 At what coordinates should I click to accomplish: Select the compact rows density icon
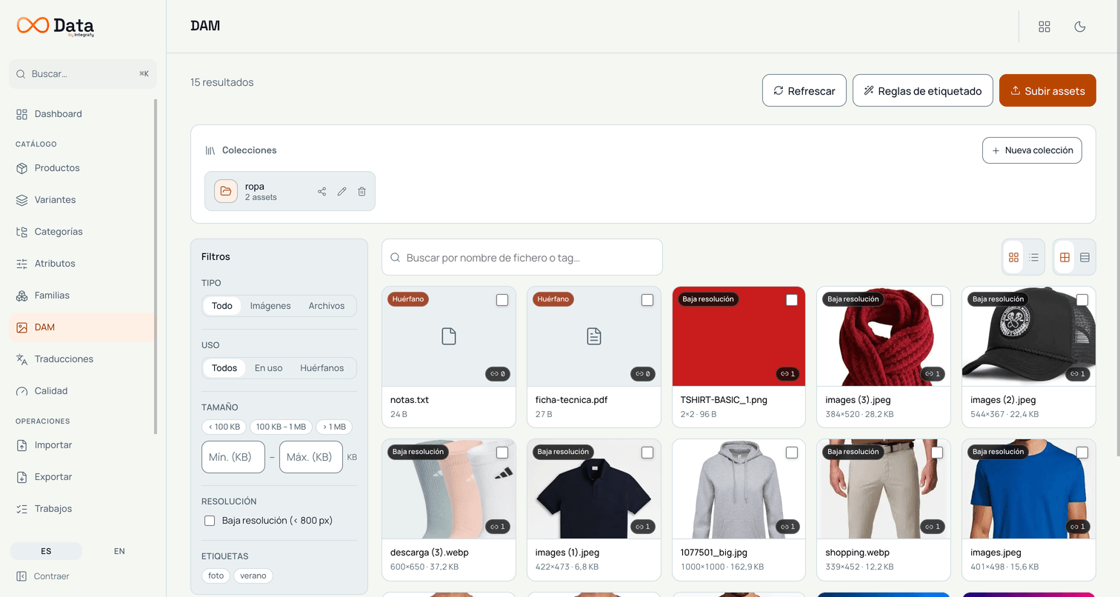(x=1084, y=257)
